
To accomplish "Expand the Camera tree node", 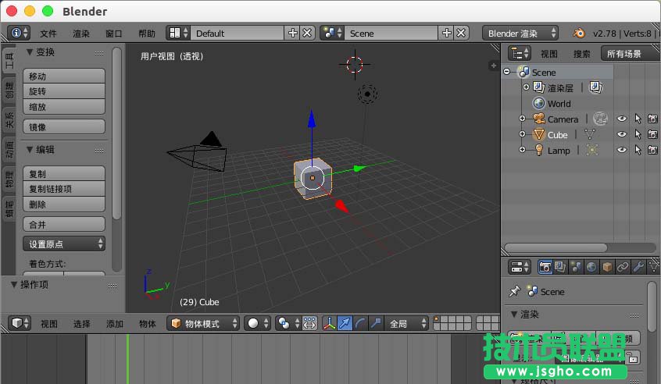I will [522, 119].
